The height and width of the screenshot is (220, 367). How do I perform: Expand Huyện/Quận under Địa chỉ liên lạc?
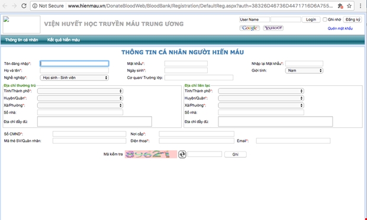[x=261, y=98]
